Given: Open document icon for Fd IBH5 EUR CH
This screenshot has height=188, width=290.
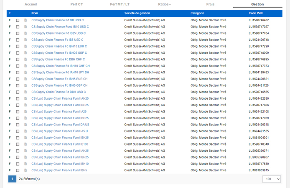Looking at the screenshot, I should pyautogui.click(x=25, y=79).
